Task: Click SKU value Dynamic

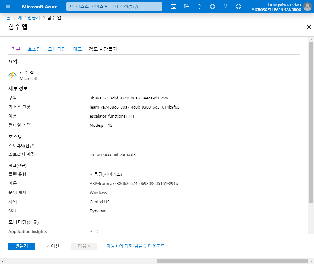Action: tap(98, 211)
